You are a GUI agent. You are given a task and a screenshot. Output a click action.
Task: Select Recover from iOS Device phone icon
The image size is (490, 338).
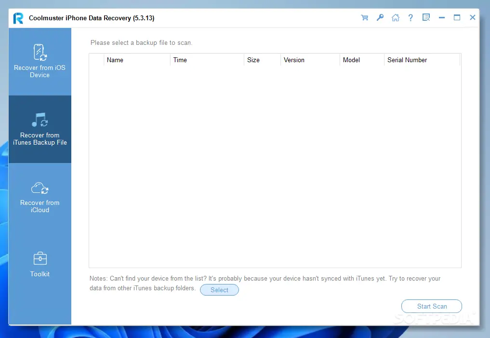coord(40,52)
